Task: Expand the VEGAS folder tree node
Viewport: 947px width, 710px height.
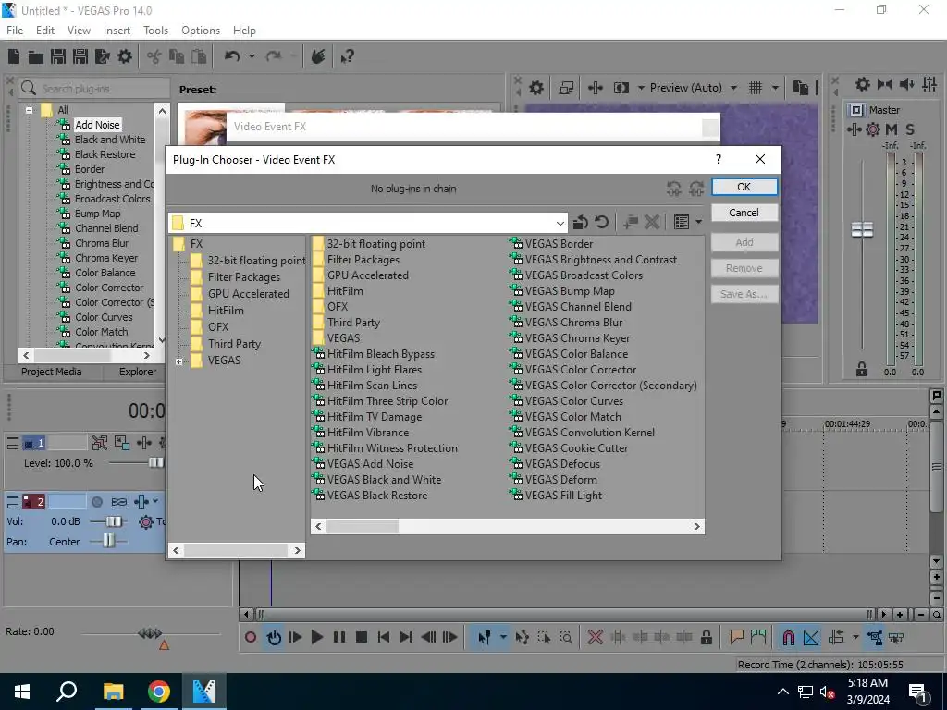Action: coord(178,361)
